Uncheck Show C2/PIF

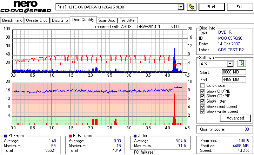pos(202,96)
